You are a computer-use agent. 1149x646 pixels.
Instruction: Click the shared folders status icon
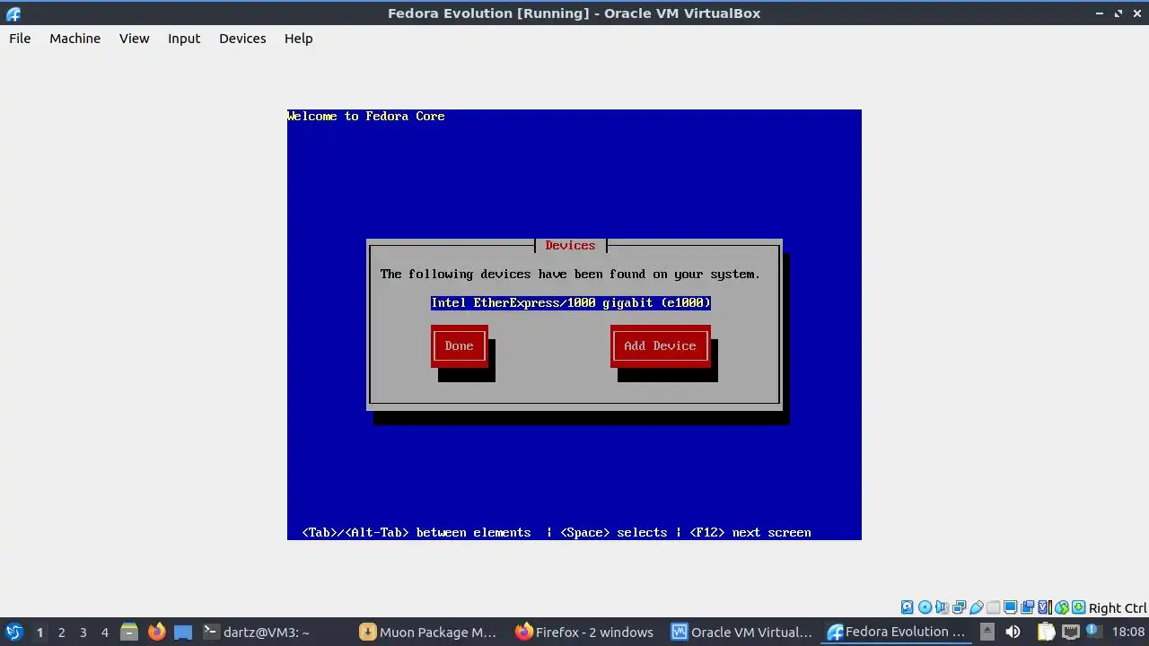[993, 607]
